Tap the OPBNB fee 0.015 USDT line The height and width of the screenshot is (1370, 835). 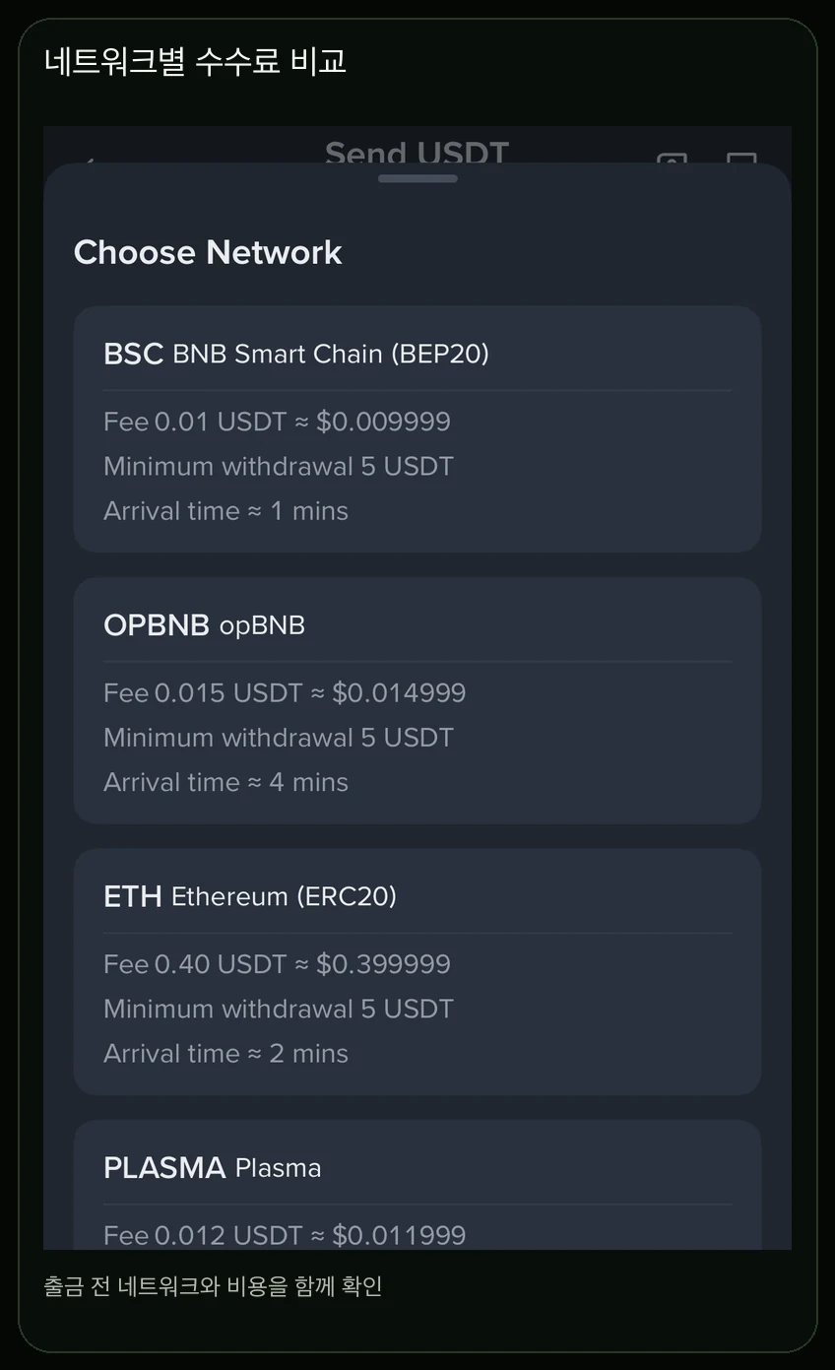point(285,692)
